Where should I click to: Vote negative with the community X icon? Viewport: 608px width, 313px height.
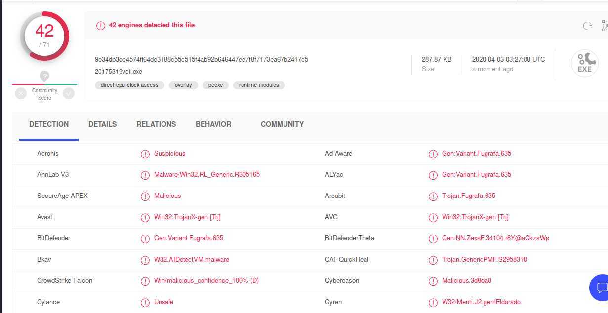click(21, 93)
